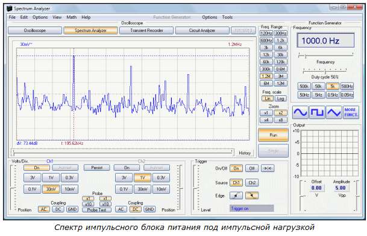Click the 1000.0 Hz frequency display

[325, 40]
